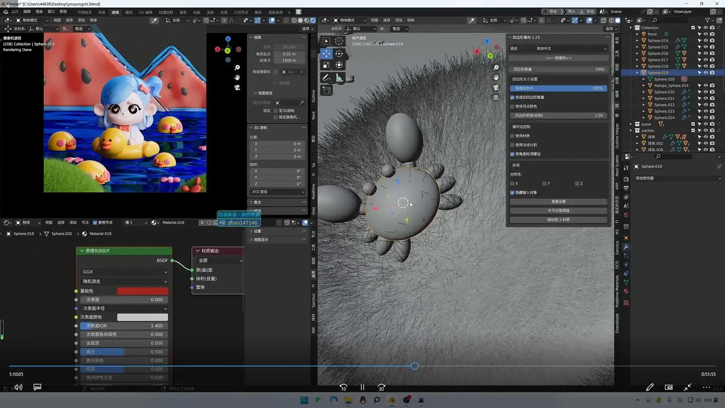
Task: Enable the 使用材质 checkbox
Action: tap(512, 136)
